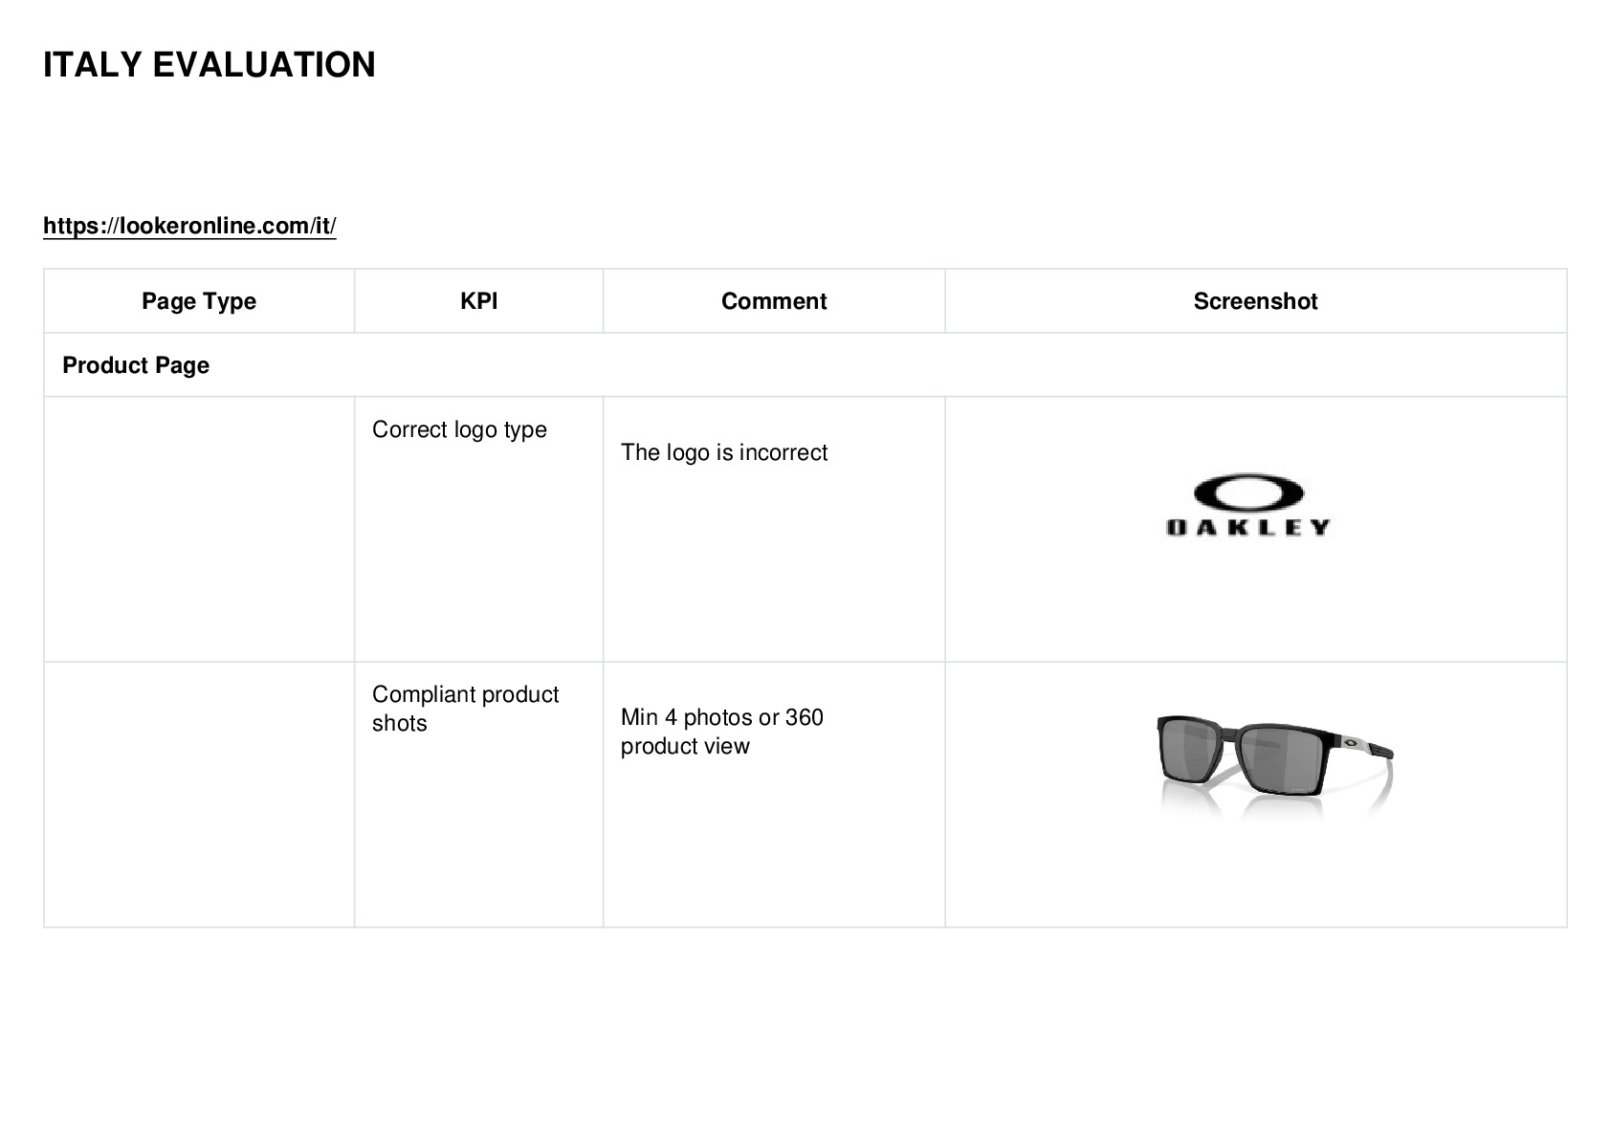The image size is (1611, 1139).
Task: Click the Correct logo type cell
Action: point(478,529)
